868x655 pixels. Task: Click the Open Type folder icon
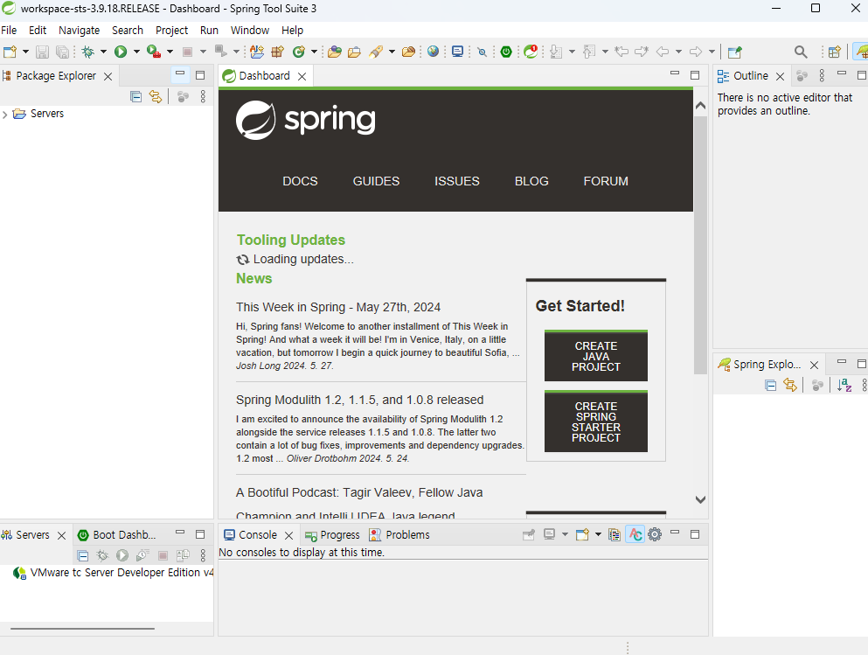[x=335, y=52]
